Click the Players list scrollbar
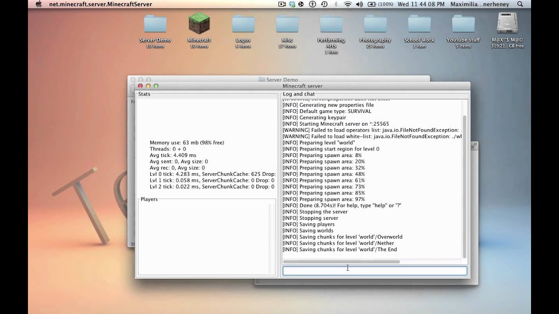 (x=272, y=239)
